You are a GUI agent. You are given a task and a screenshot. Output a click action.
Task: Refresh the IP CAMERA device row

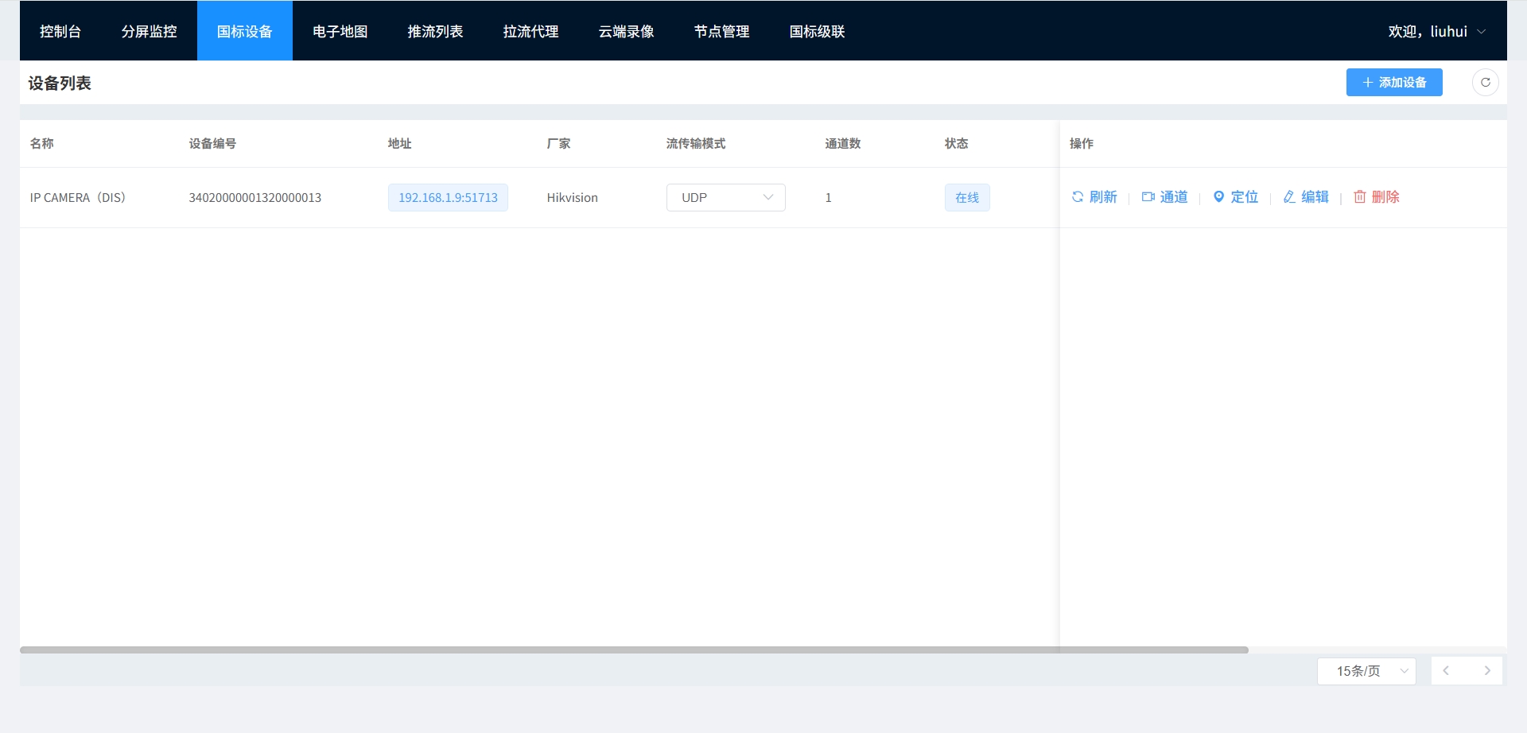point(1094,197)
